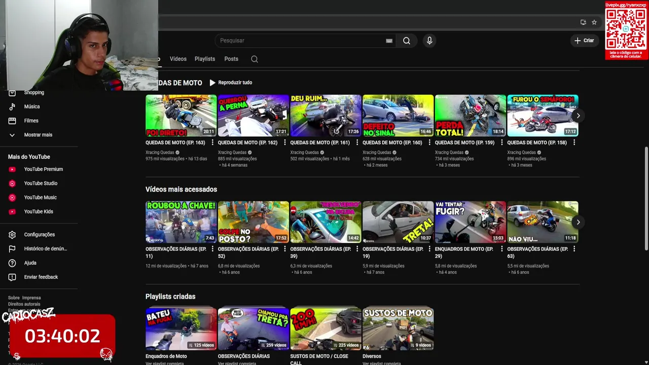Click Playlists criadas section heading
This screenshot has height=365, width=649.
[170, 297]
